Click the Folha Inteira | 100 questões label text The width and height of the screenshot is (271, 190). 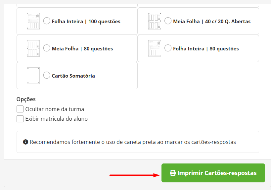[86, 22]
